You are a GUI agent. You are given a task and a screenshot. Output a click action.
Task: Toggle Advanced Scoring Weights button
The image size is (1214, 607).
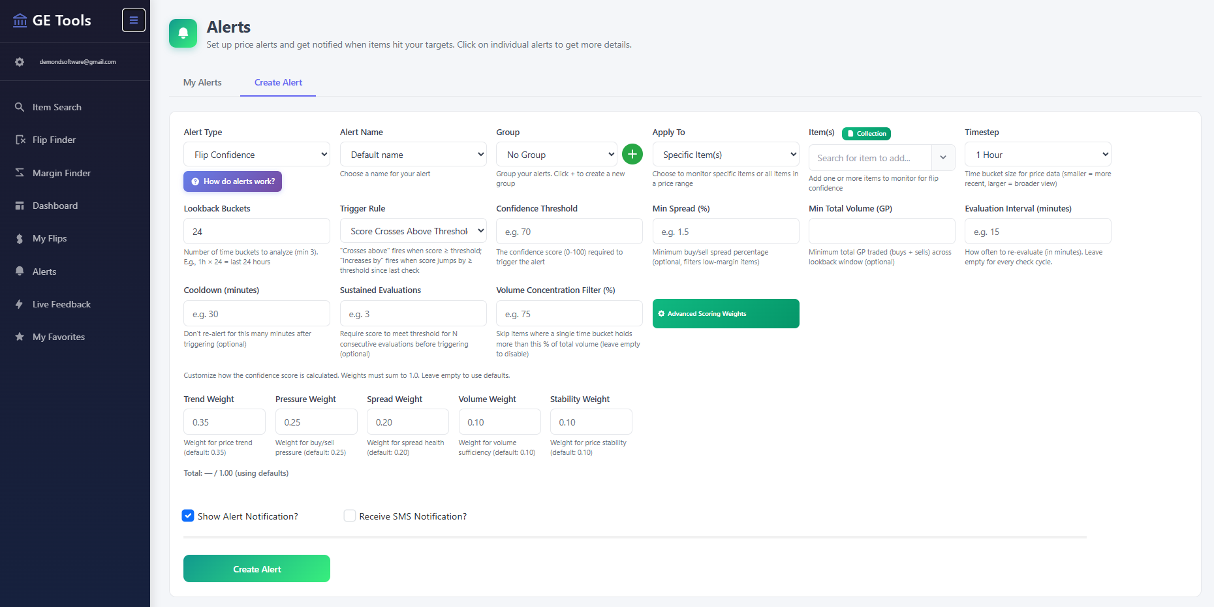coord(726,314)
